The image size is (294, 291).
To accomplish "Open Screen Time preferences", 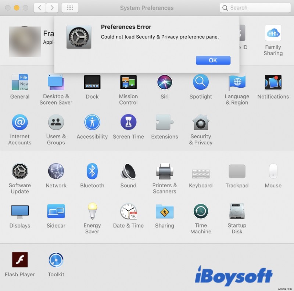I will [x=128, y=121].
